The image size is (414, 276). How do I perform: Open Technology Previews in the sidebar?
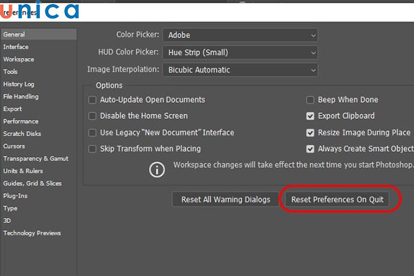(32, 233)
